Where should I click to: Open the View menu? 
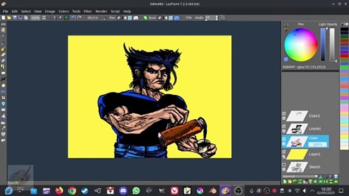(x=38, y=11)
